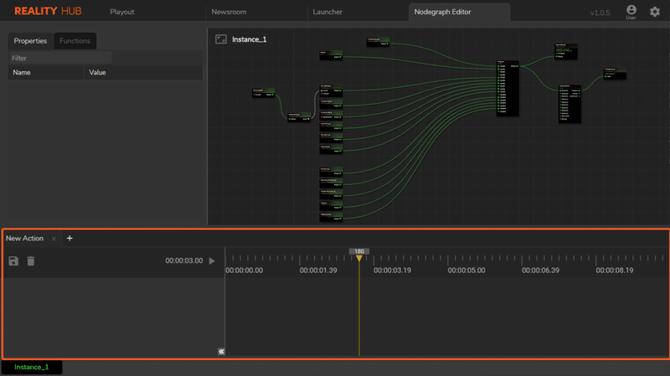The image size is (670, 376).
Task: Open the User account icon
Action: pyautogui.click(x=631, y=12)
